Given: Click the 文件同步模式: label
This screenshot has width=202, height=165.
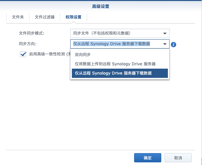Looking at the screenshot, I should [32, 33].
